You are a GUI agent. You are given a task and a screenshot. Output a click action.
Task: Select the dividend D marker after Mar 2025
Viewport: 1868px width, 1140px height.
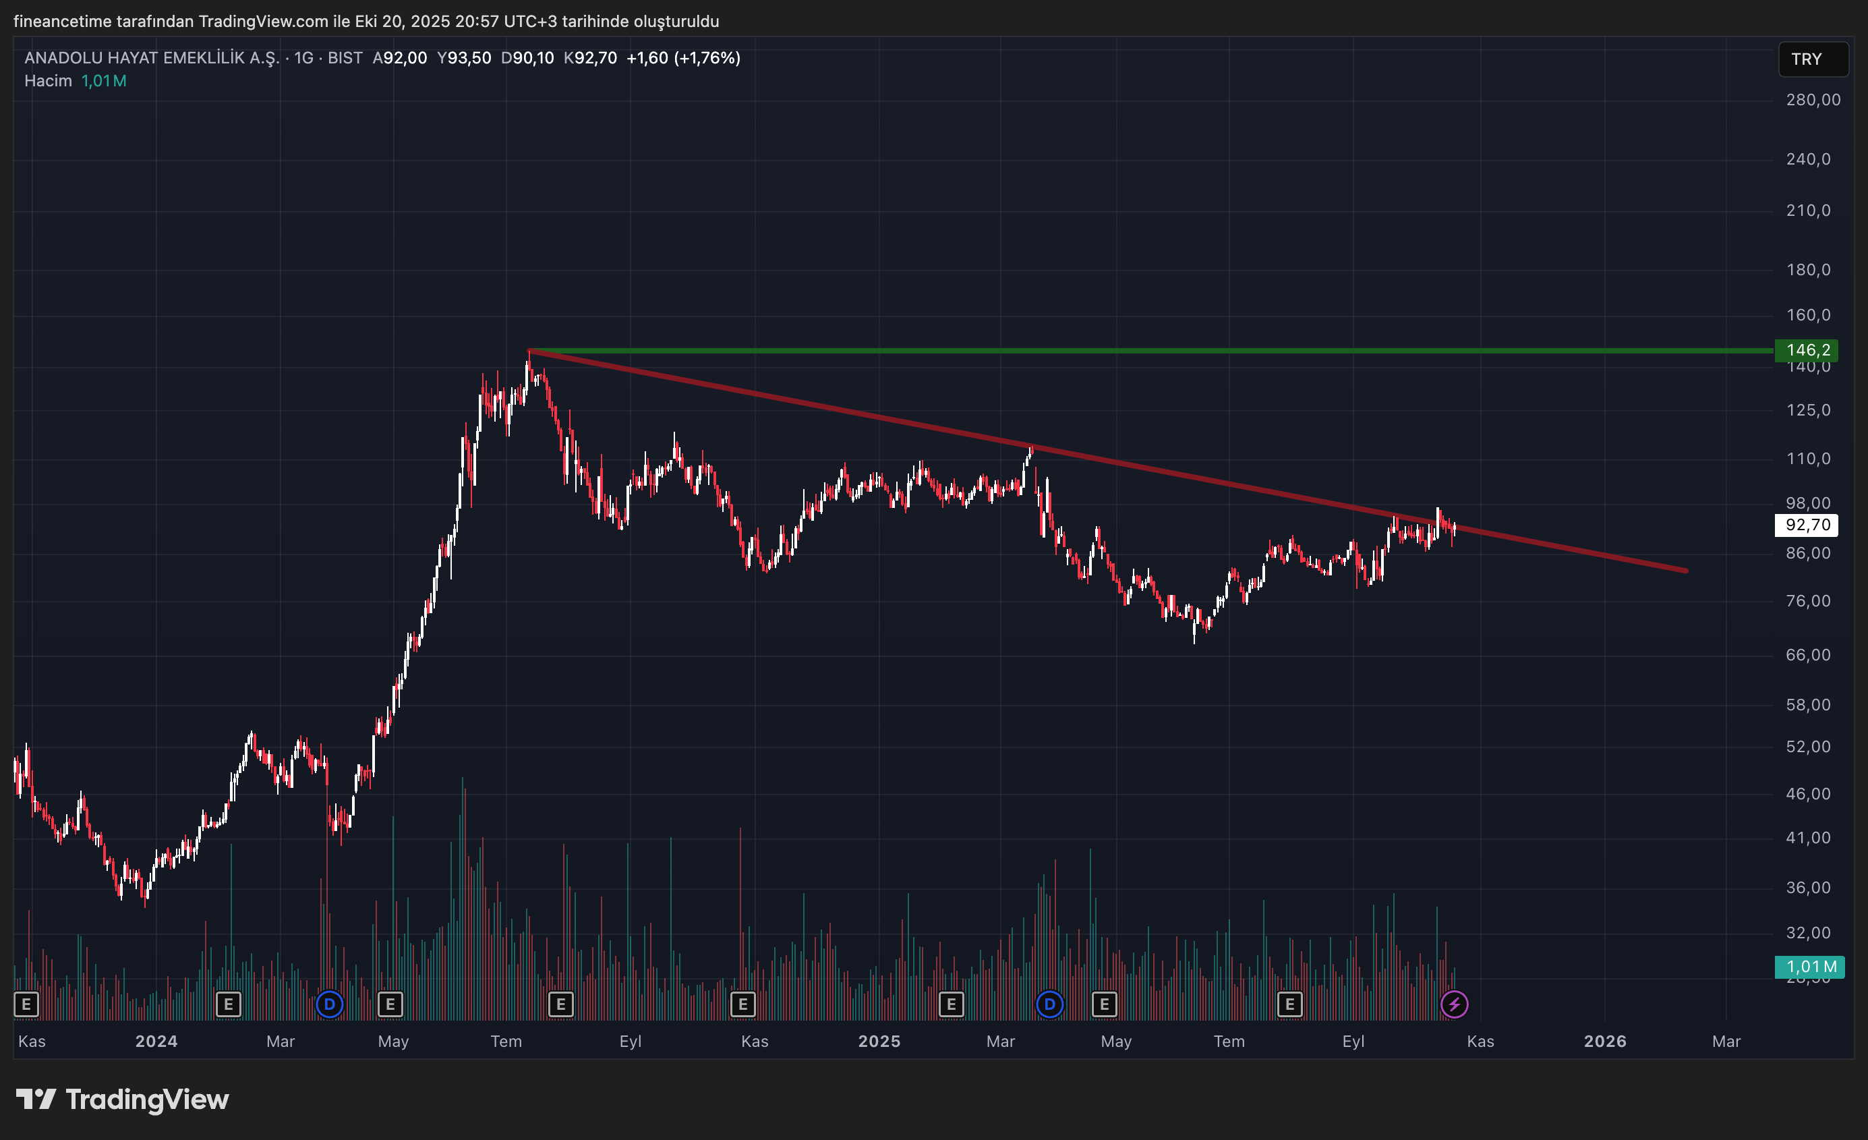click(x=1049, y=1004)
